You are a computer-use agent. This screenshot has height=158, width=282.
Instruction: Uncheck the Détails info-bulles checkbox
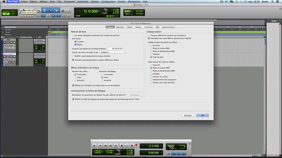point(75,44)
